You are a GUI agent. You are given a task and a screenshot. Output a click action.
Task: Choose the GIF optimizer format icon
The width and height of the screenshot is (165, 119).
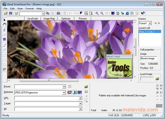click(x=70, y=92)
